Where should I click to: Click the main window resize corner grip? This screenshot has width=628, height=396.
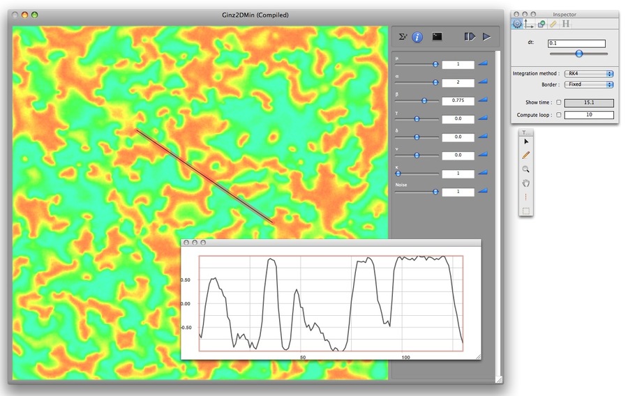499,379
